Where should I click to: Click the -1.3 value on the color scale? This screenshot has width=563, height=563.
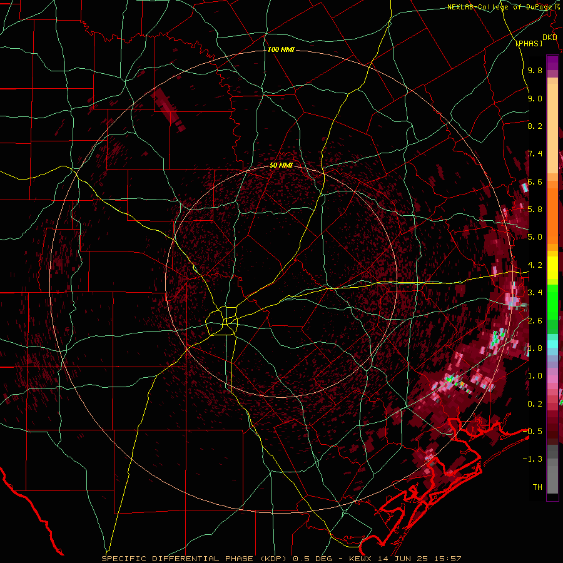532,459
